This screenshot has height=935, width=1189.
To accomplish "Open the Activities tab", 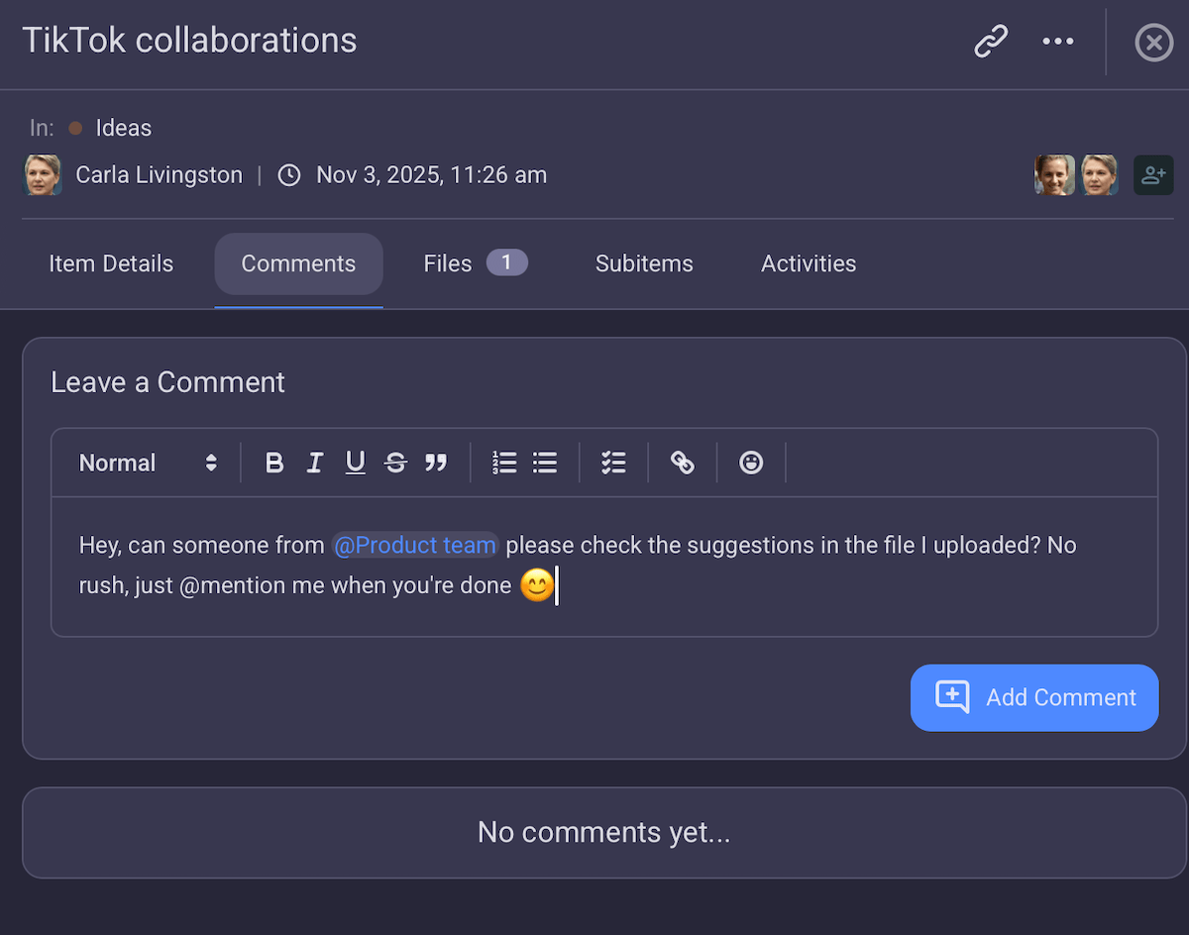I will pyautogui.click(x=809, y=263).
